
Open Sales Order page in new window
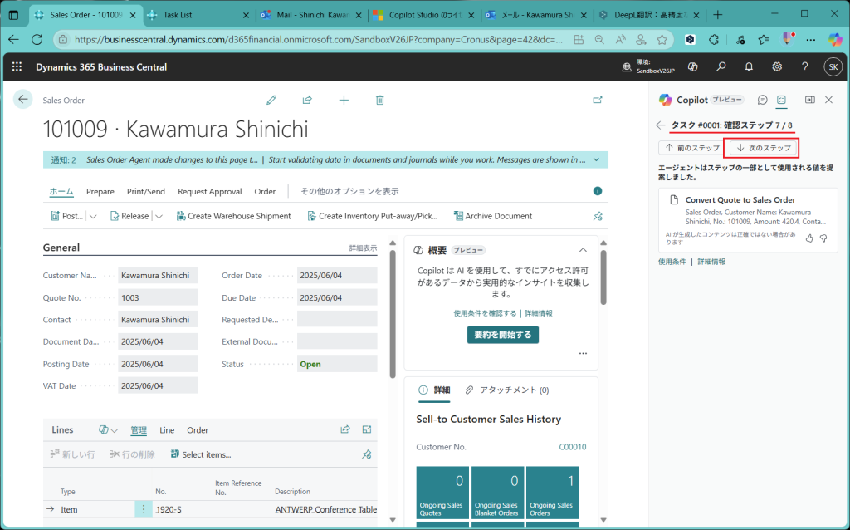click(598, 100)
